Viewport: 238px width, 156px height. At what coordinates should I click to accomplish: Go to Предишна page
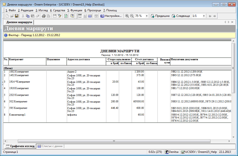pos(160,16)
